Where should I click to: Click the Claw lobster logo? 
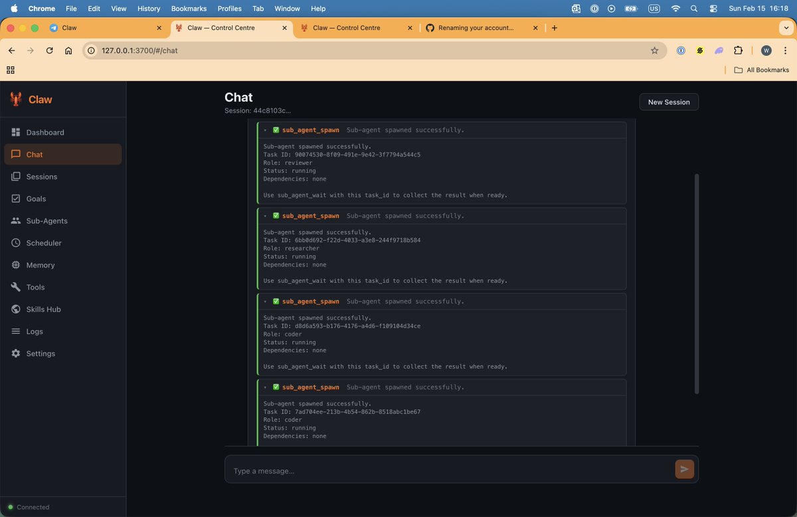(x=16, y=100)
